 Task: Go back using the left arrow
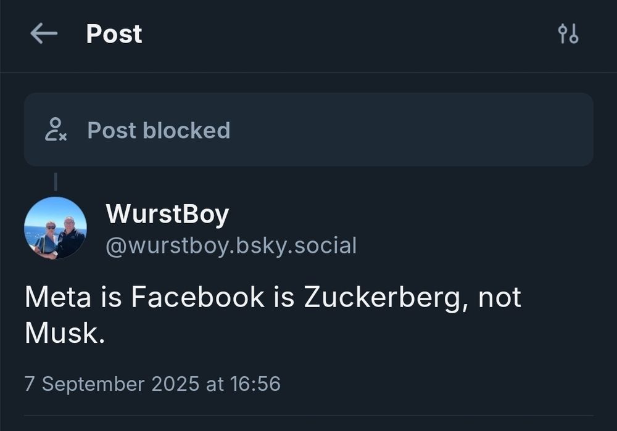43,34
